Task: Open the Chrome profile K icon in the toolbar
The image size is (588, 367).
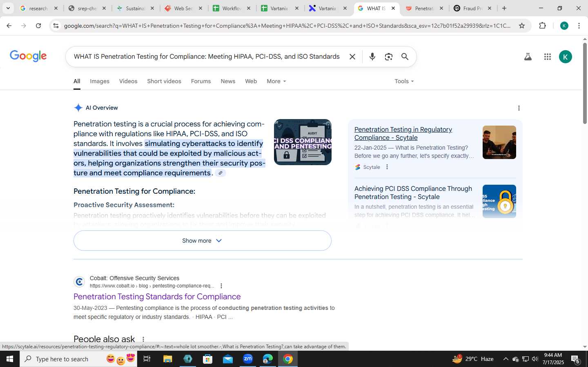Action: tap(564, 26)
